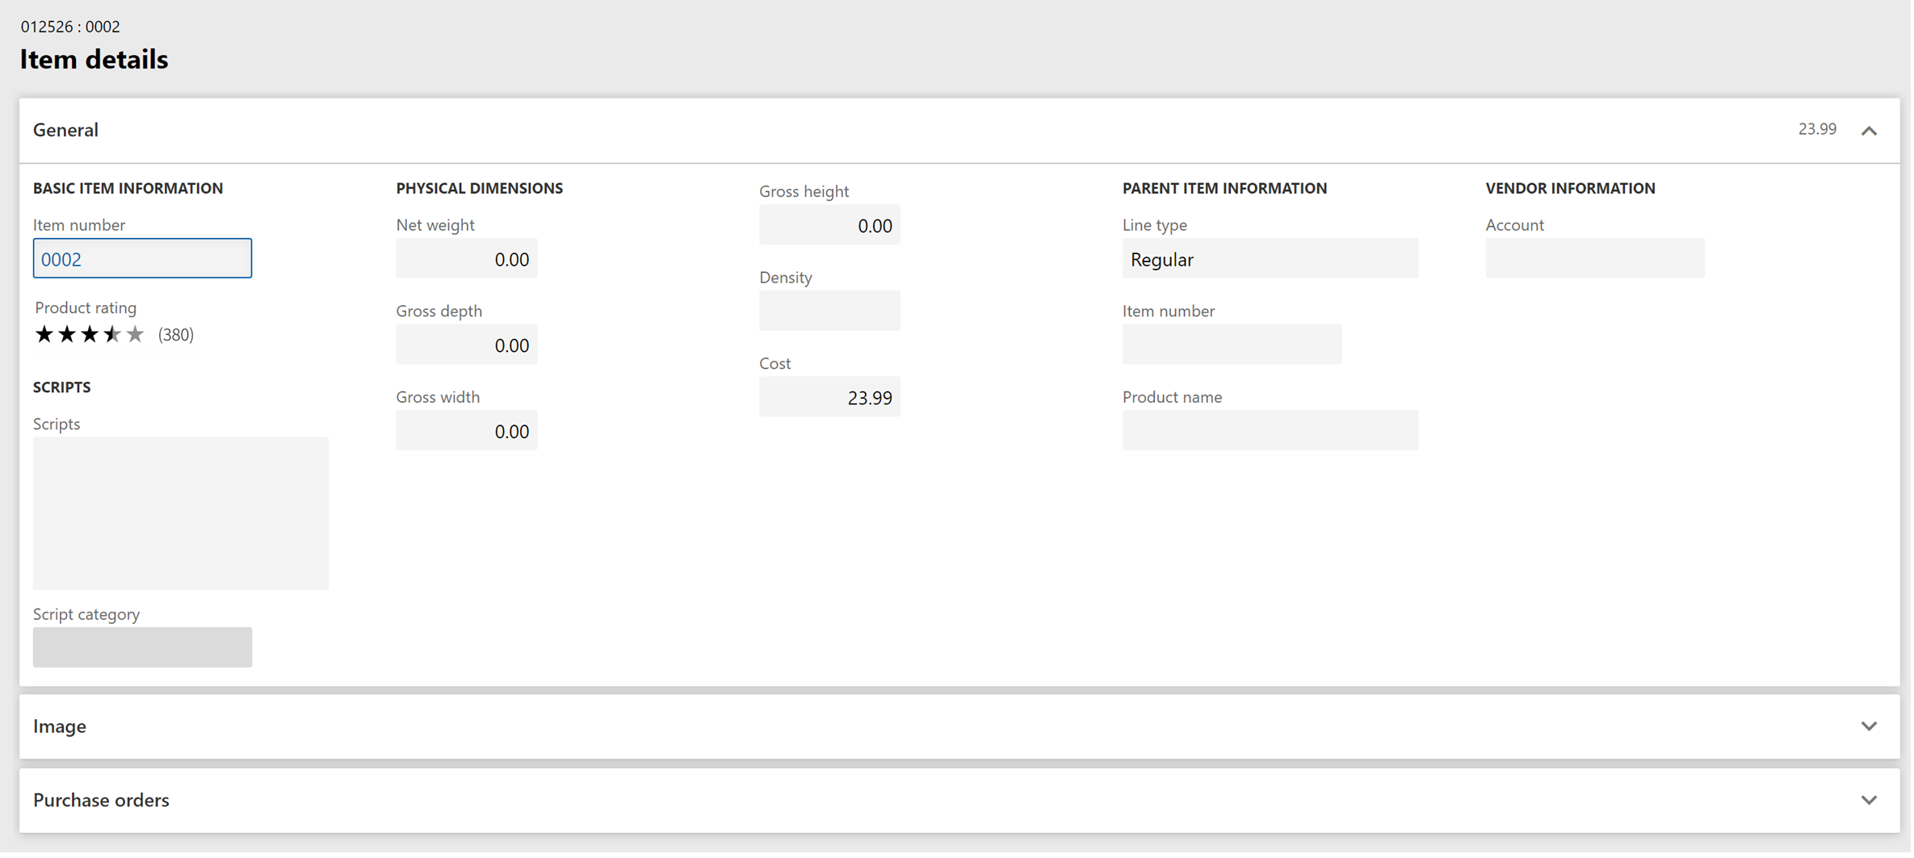Select the fourth star in Product rating
Screen dimensions: 1914x858
click(x=112, y=335)
